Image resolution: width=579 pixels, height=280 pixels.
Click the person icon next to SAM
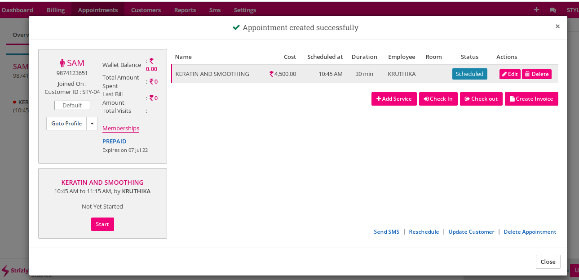point(62,63)
